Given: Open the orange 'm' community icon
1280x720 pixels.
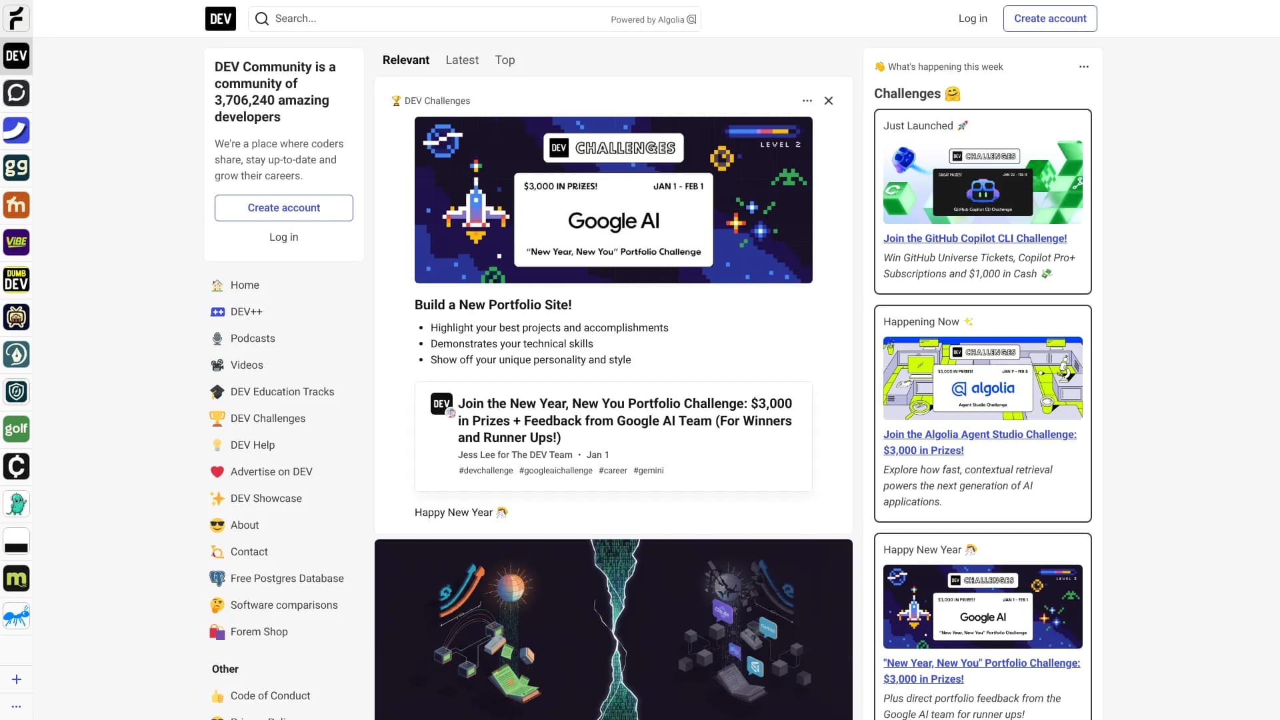Looking at the screenshot, I should point(16,205).
